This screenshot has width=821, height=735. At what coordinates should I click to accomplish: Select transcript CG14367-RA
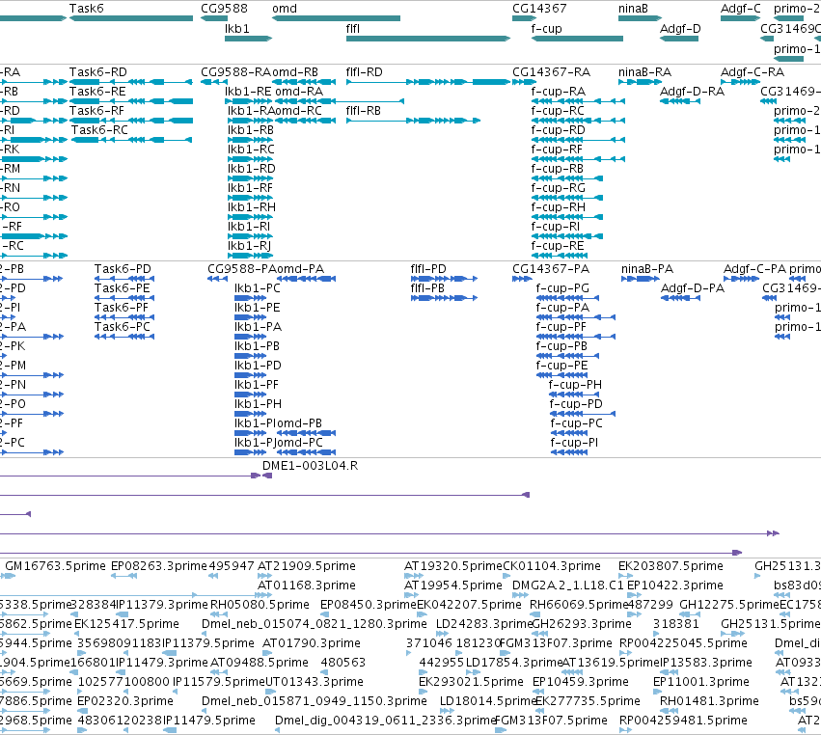pyautogui.click(x=551, y=71)
